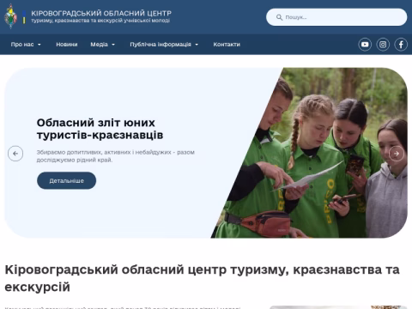The width and height of the screenshot is (412, 309).
Task: Click the site emblem logo in the header
Action: point(10,16)
